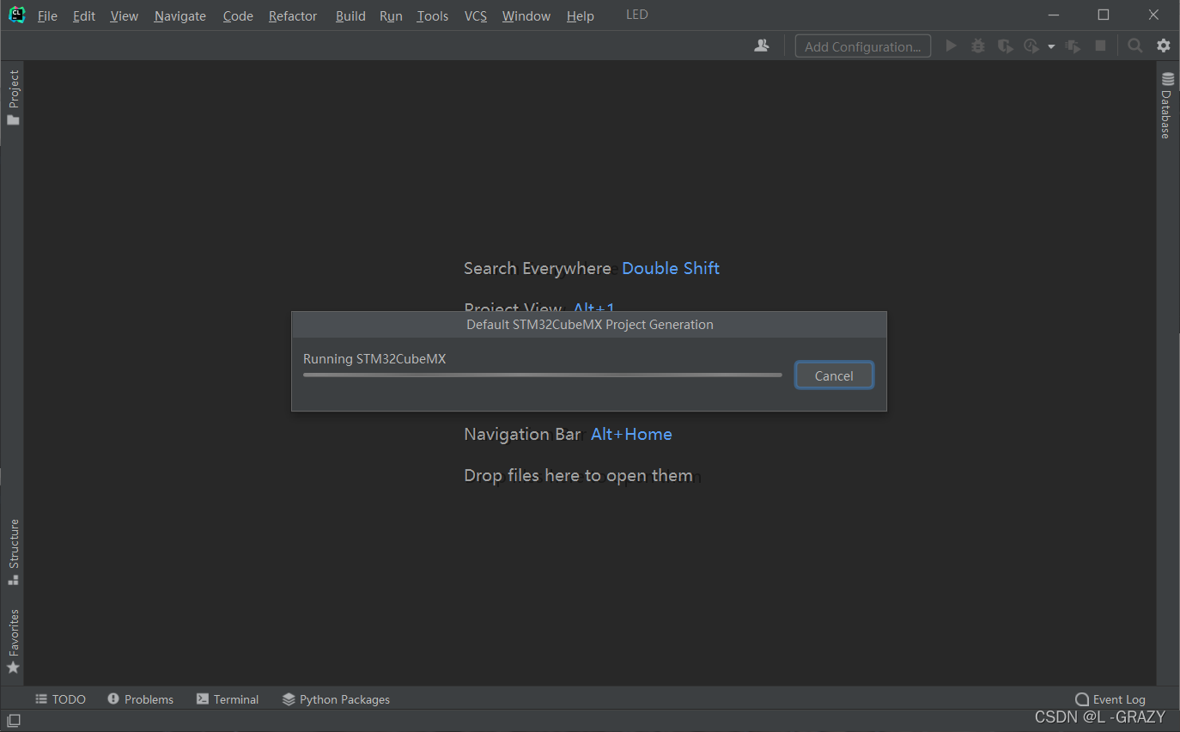The width and height of the screenshot is (1180, 732).
Task: Open Search Everywhere magnifier icon
Action: [x=1135, y=46]
